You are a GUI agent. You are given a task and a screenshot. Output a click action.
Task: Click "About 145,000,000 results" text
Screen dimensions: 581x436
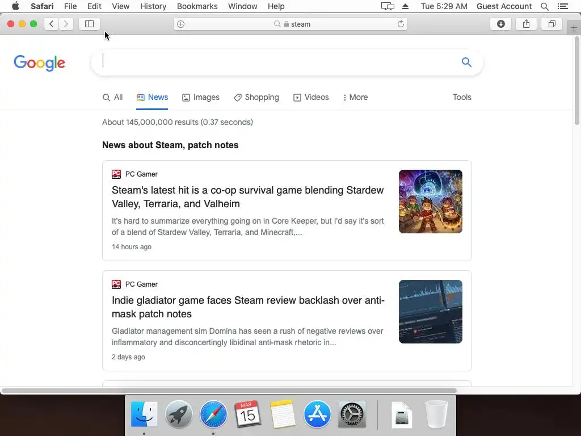pos(178,122)
